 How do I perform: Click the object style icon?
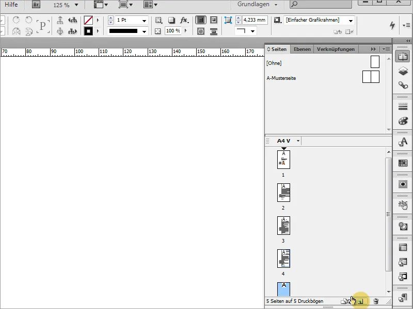pyautogui.click(x=277, y=20)
